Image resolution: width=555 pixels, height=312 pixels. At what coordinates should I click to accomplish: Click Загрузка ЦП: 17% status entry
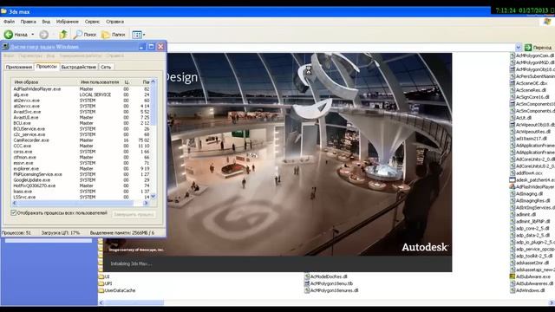coord(61,233)
